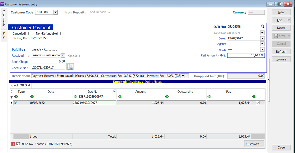The image size is (295, 153).
Task: Switch to the Knock Off Grid tab
Action: pos(20,85)
